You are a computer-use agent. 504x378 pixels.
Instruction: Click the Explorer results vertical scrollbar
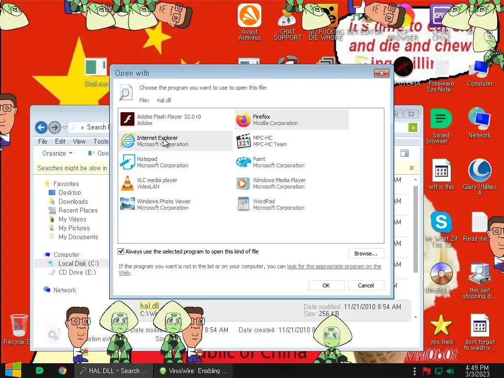point(415,229)
